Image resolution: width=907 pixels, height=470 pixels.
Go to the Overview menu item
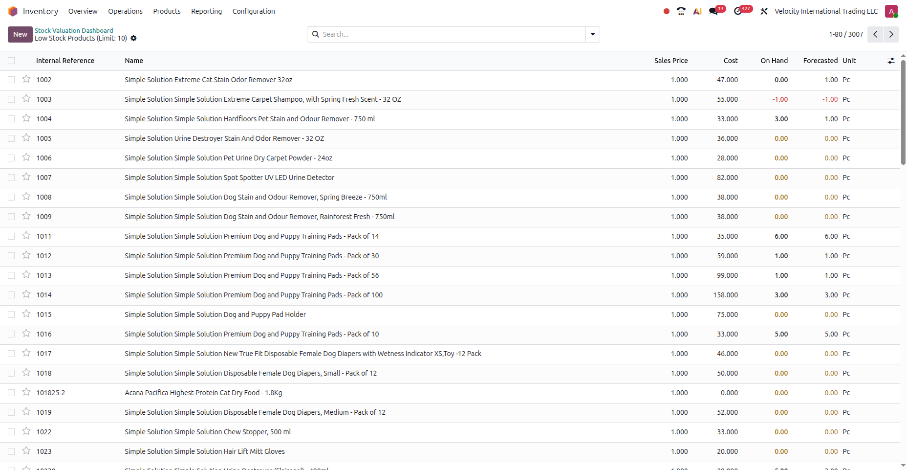click(83, 11)
